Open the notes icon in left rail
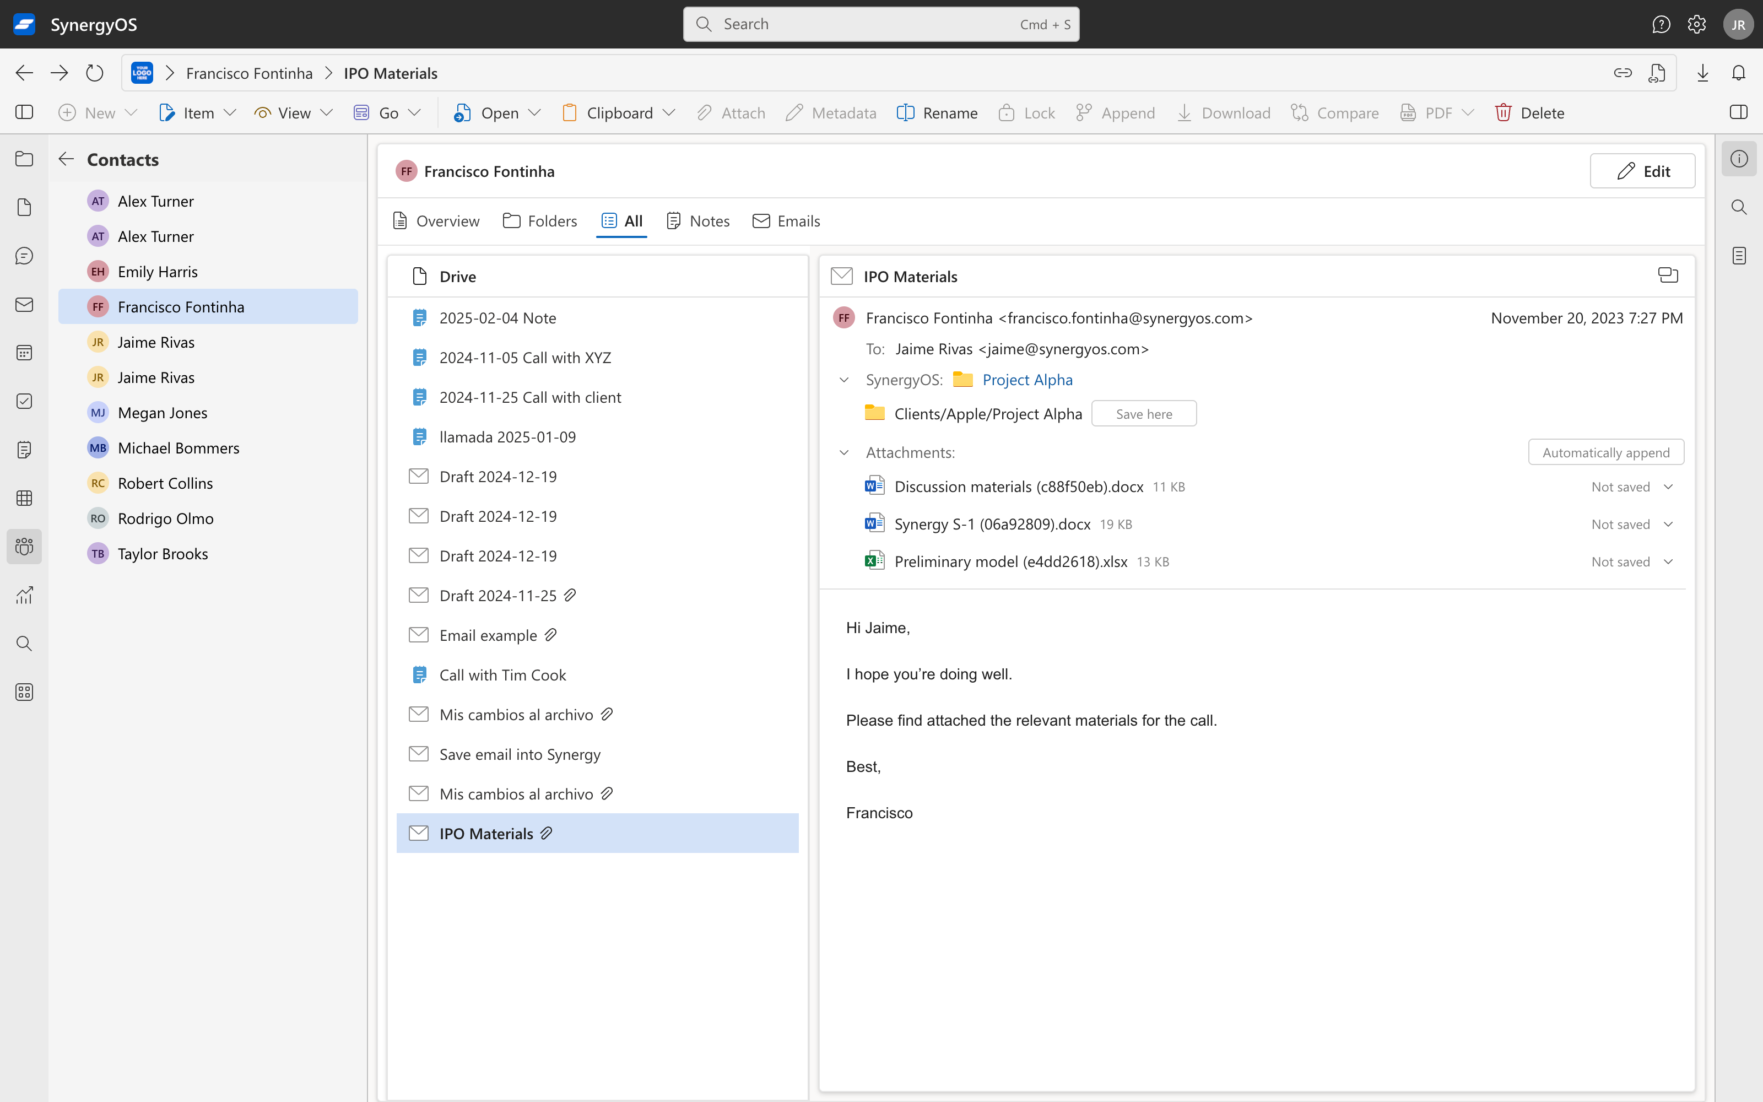The height and width of the screenshot is (1102, 1763). (24, 450)
